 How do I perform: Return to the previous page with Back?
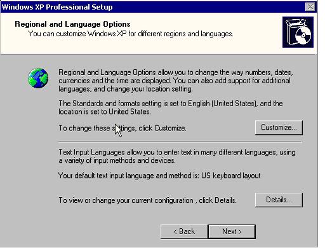pyautogui.click(x=184, y=231)
